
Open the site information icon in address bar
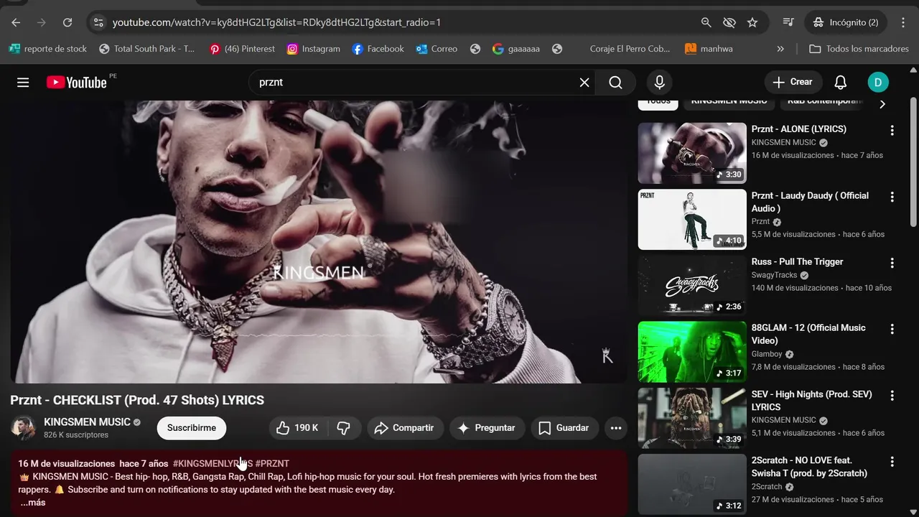click(99, 22)
